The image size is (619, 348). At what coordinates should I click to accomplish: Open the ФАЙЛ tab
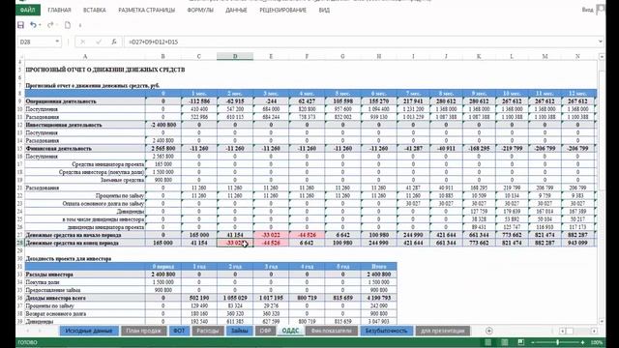(28, 10)
